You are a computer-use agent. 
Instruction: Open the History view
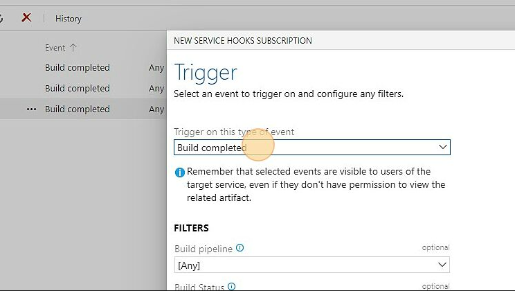pyautogui.click(x=69, y=19)
